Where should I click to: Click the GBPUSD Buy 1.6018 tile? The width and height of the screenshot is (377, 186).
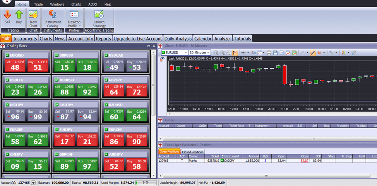click(87, 65)
